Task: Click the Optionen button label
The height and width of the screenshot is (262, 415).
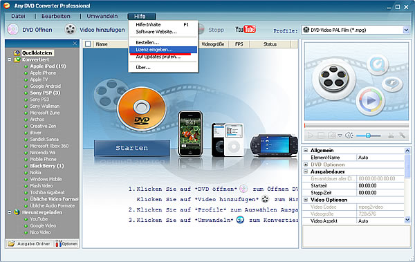Action: point(70,244)
